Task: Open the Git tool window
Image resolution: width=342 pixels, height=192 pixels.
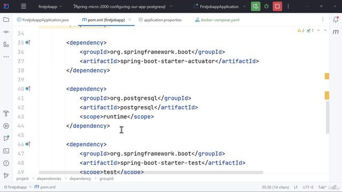Action: coord(6,175)
